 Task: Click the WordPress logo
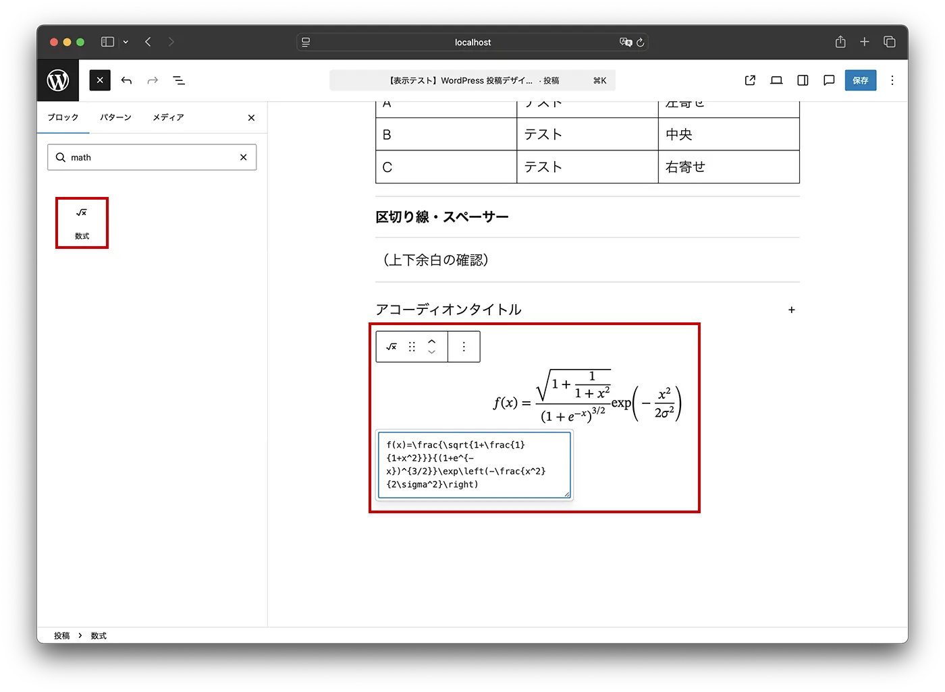(57, 80)
